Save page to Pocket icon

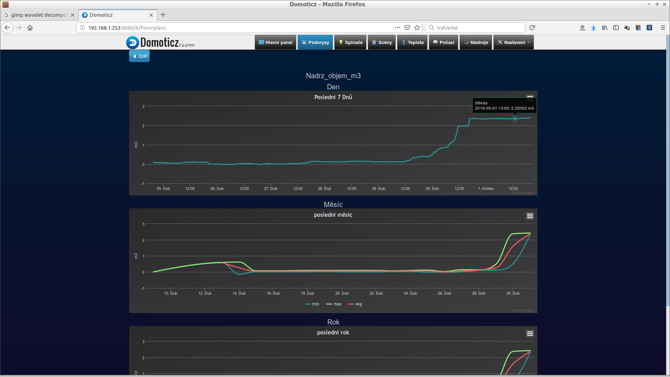click(x=407, y=28)
